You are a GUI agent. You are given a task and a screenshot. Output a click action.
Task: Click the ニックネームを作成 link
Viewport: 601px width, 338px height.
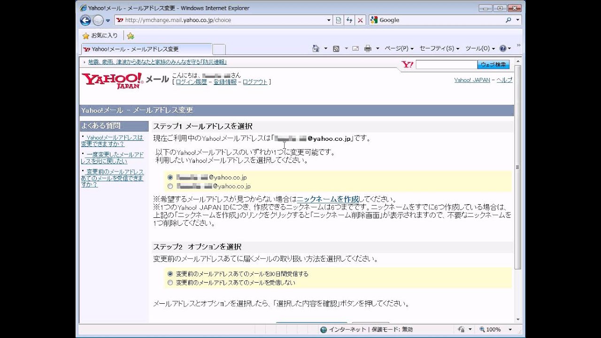point(328,199)
